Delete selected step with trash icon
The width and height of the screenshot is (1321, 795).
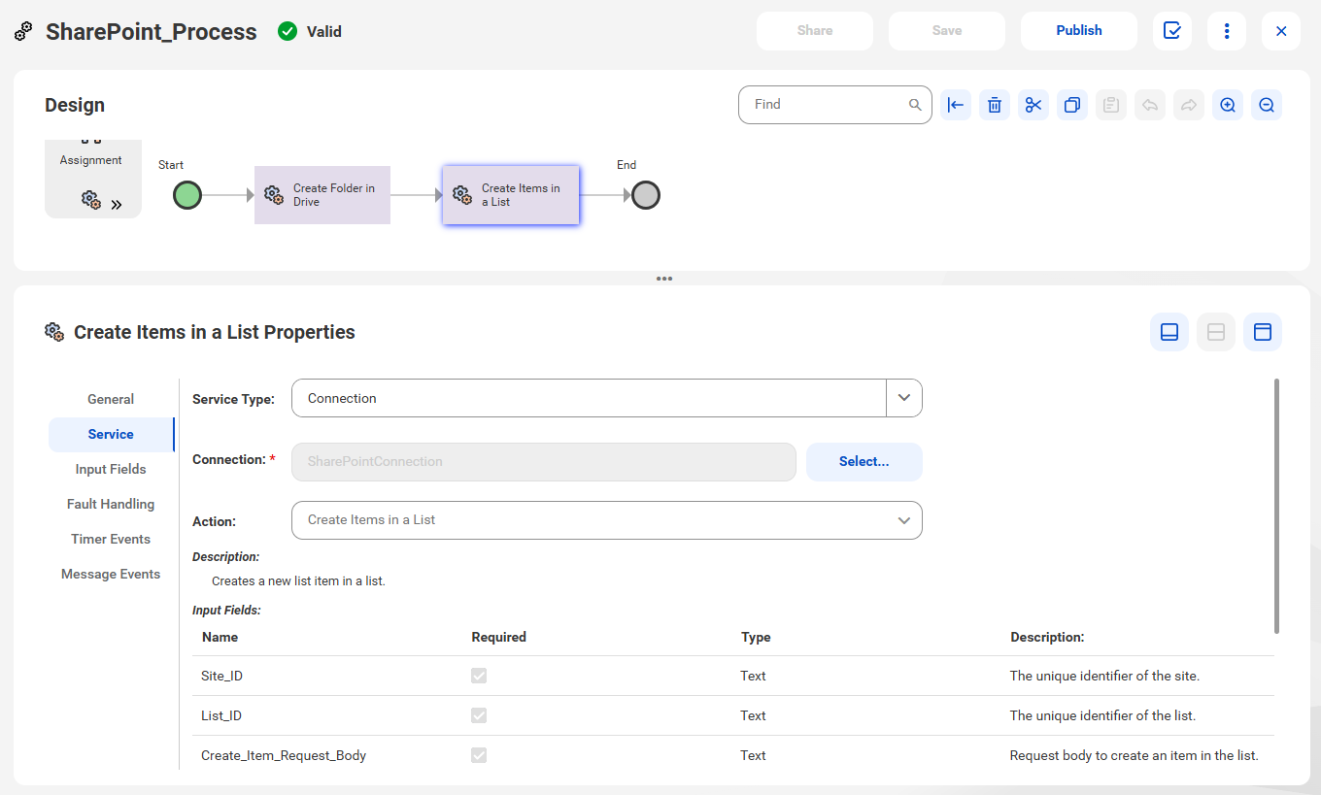tap(995, 105)
